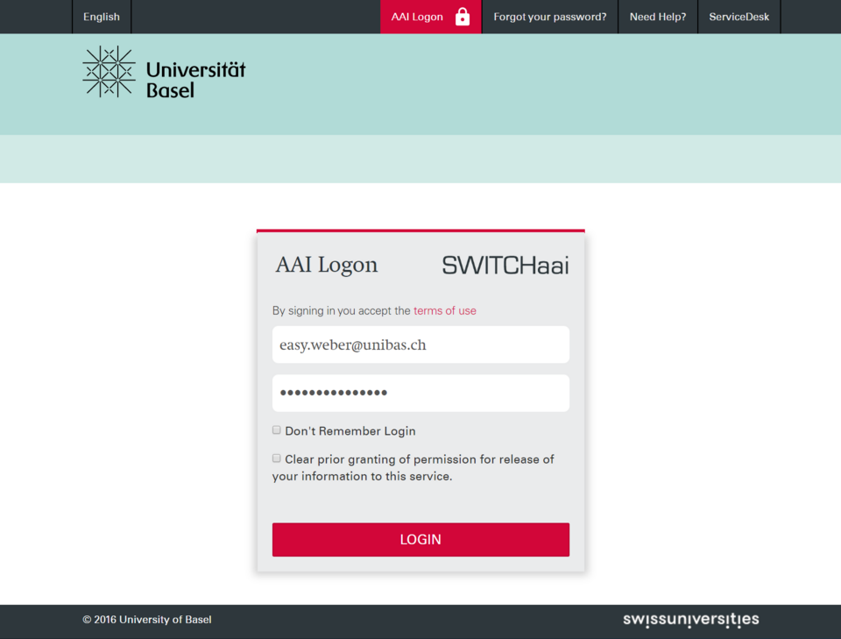Check Don't Remember Login checkbox

point(276,430)
